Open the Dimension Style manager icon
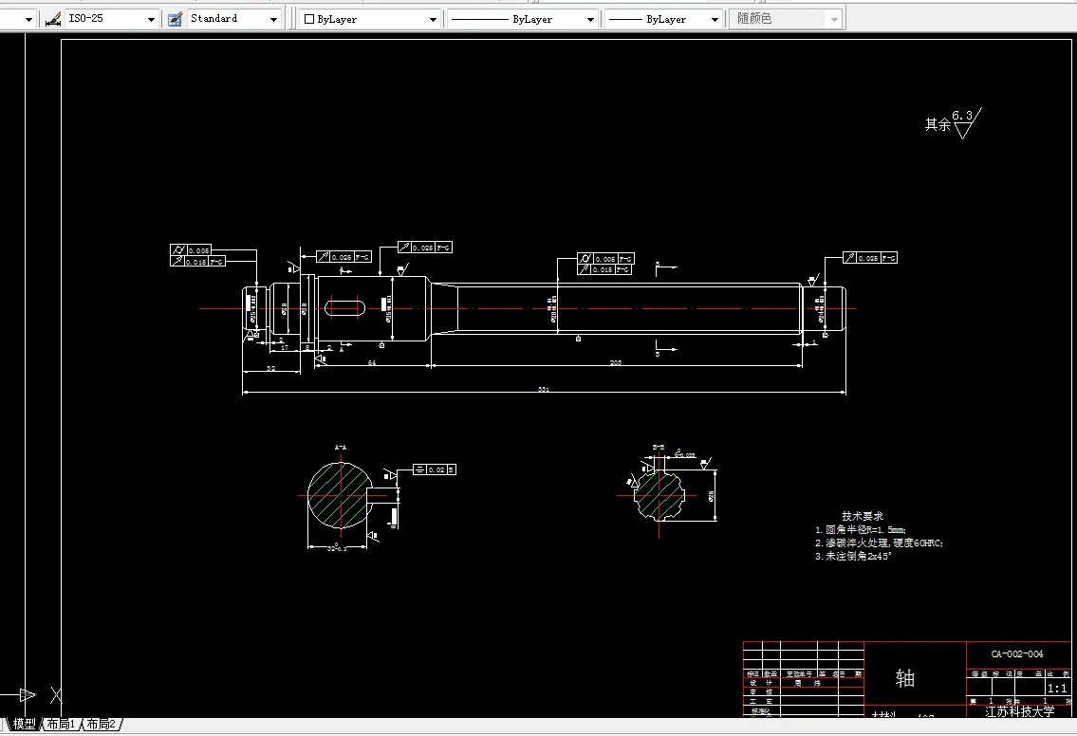1077x736 pixels. (53, 19)
